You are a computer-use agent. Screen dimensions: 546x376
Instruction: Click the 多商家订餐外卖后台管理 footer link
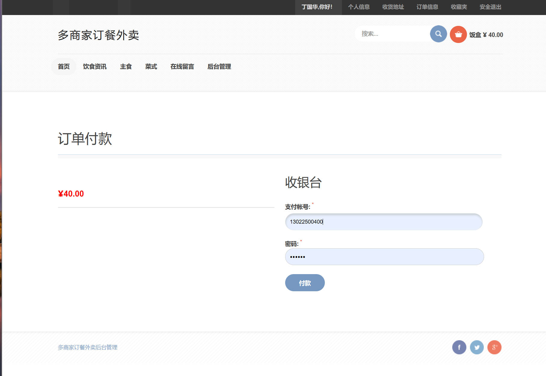tap(88, 347)
